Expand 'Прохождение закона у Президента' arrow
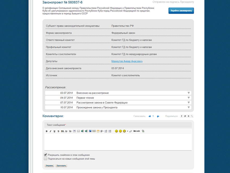The height and width of the screenshot is (173, 230). click(189, 107)
